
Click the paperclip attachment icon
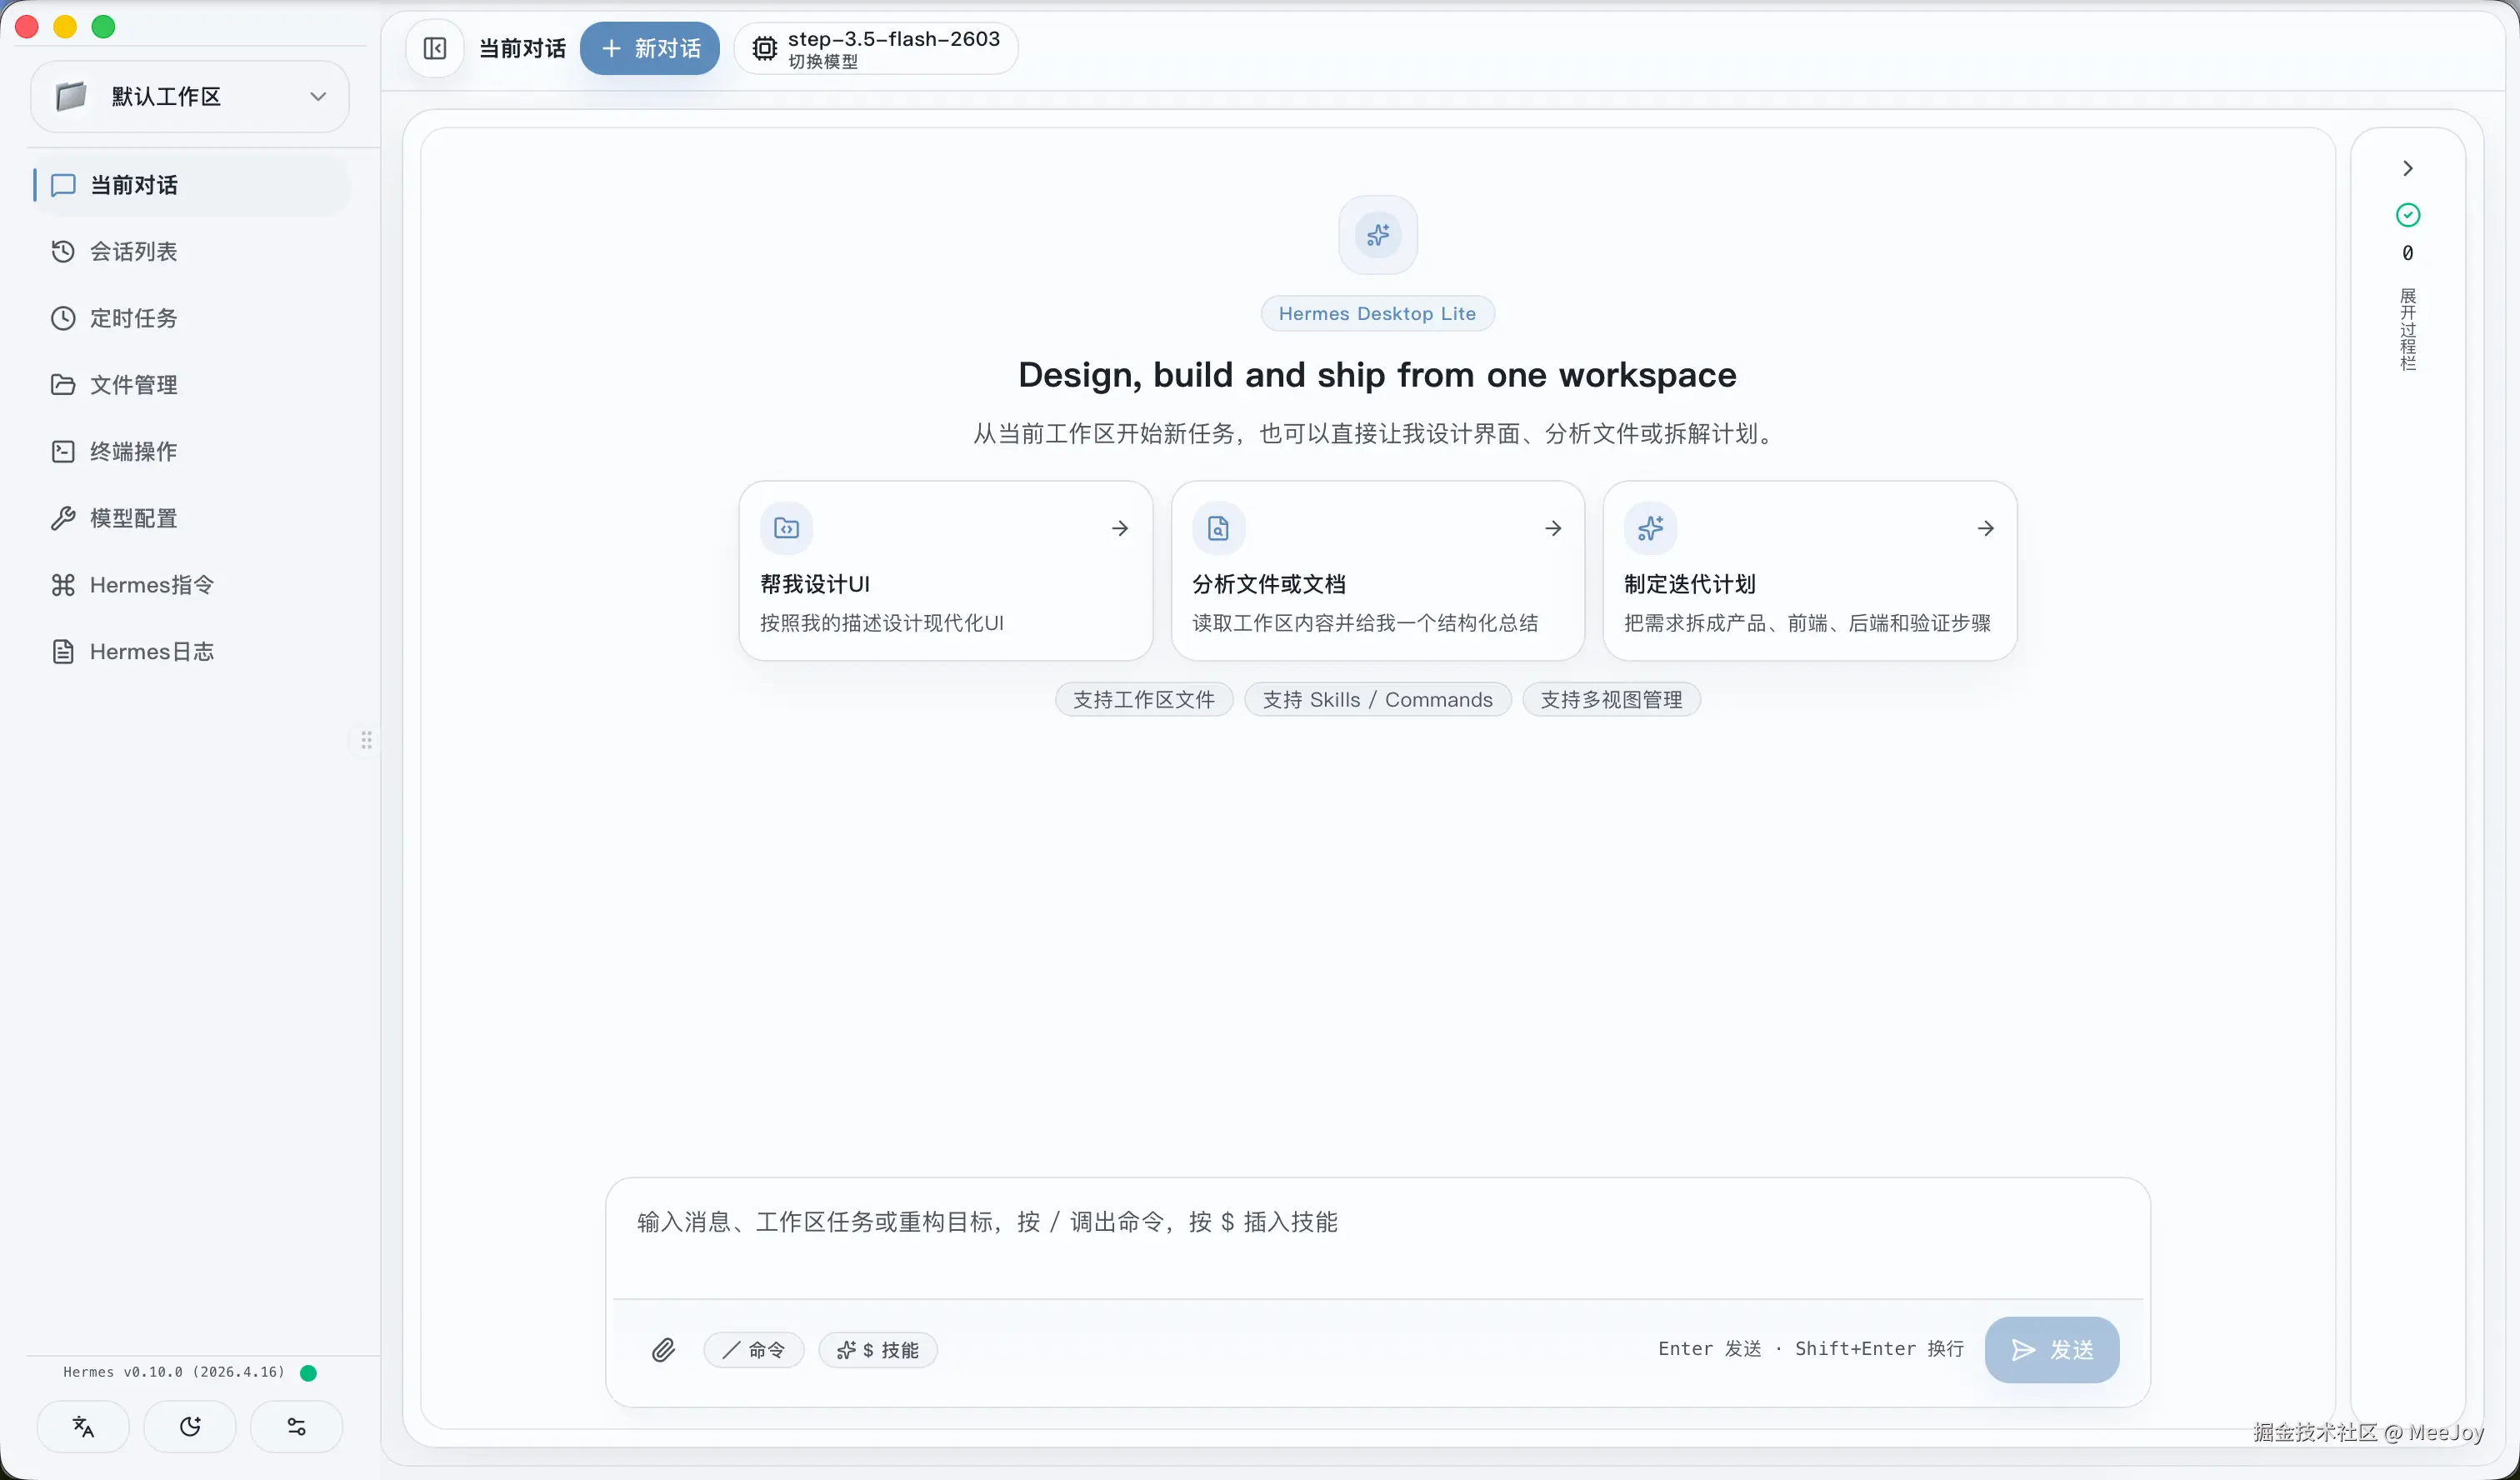663,1350
